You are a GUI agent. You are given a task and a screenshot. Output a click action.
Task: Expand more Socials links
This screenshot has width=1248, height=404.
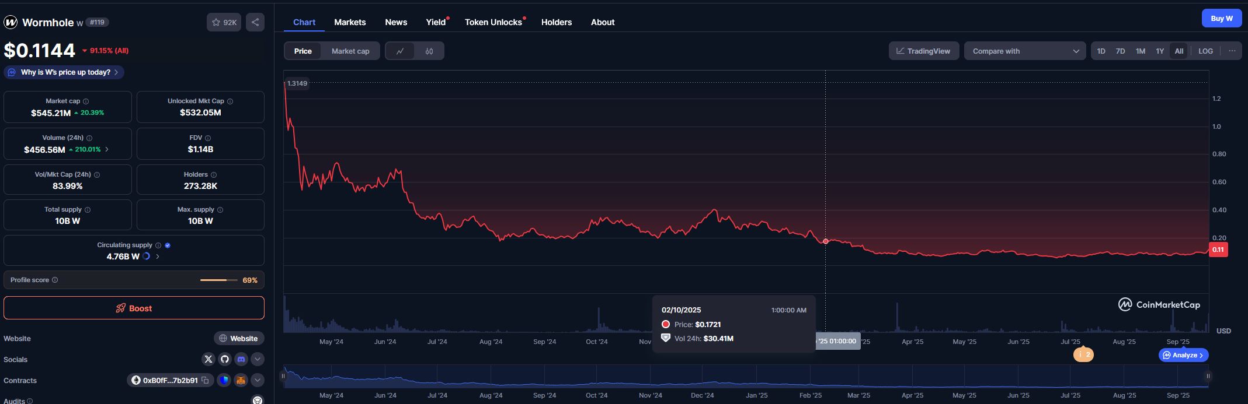[x=257, y=359]
